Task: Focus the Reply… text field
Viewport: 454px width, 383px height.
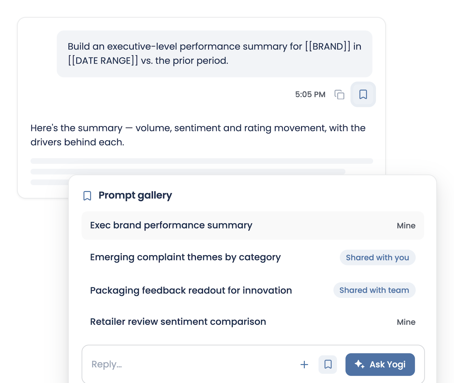Action: pos(192,365)
